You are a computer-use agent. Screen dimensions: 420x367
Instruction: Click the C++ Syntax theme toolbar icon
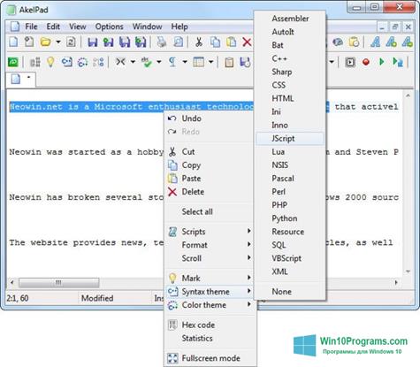click(66, 62)
